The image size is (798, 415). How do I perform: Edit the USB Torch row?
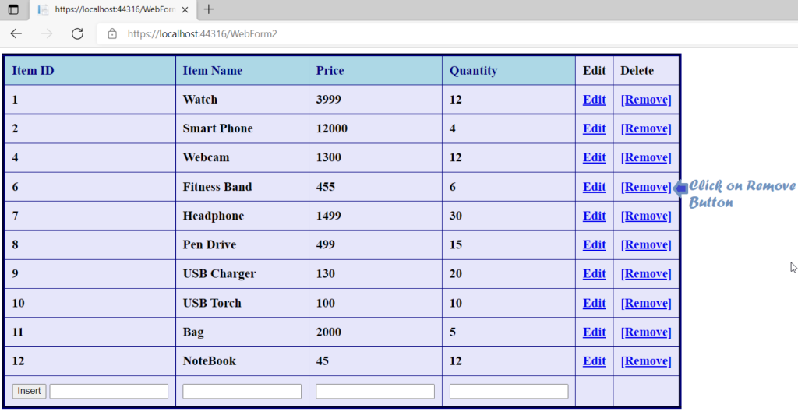[x=594, y=303]
